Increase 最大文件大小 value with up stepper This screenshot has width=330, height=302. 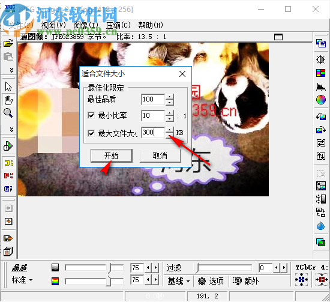click(x=169, y=130)
